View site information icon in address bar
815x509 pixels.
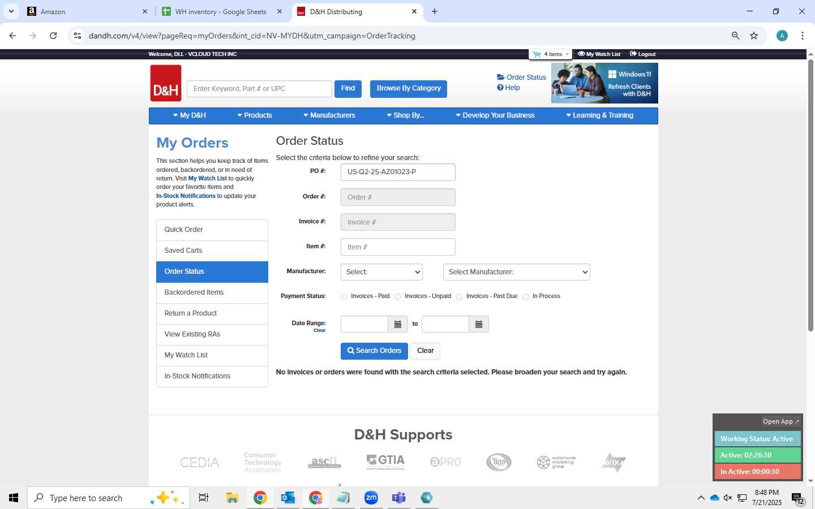pyautogui.click(x=78, y=36)
